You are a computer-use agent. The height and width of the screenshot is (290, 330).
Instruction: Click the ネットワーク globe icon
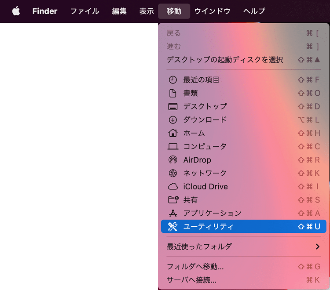[173, 173]
